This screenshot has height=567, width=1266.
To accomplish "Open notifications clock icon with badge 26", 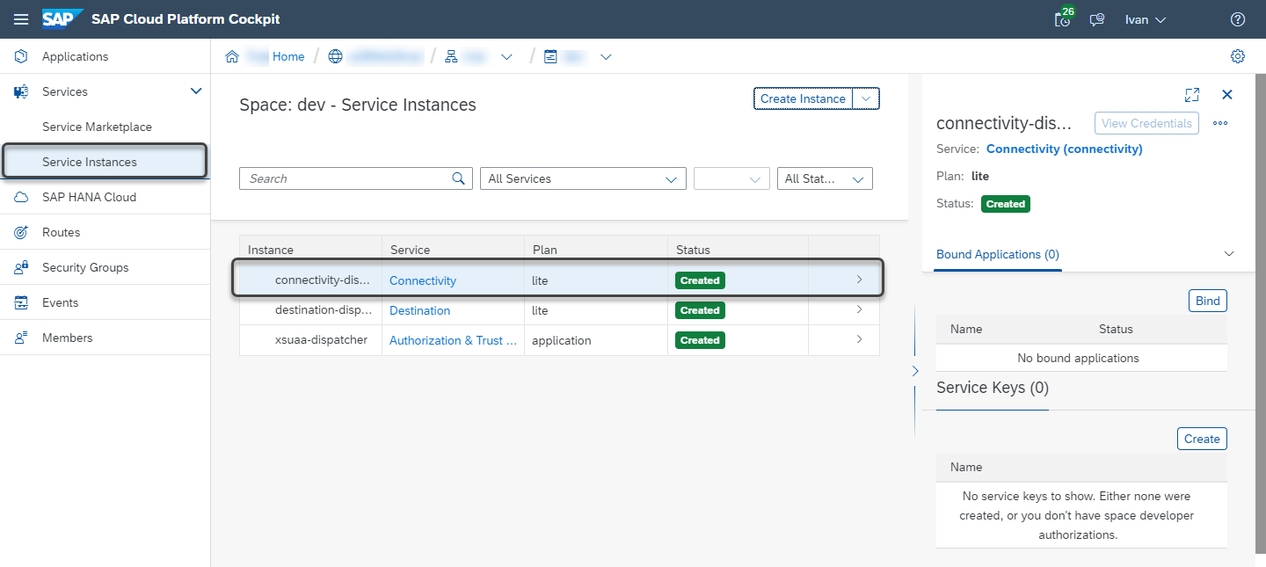I will coord(1064,18).
